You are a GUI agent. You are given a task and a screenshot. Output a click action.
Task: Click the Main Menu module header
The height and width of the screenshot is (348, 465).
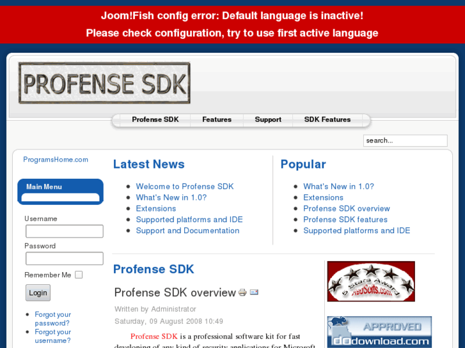click(61, 187)
